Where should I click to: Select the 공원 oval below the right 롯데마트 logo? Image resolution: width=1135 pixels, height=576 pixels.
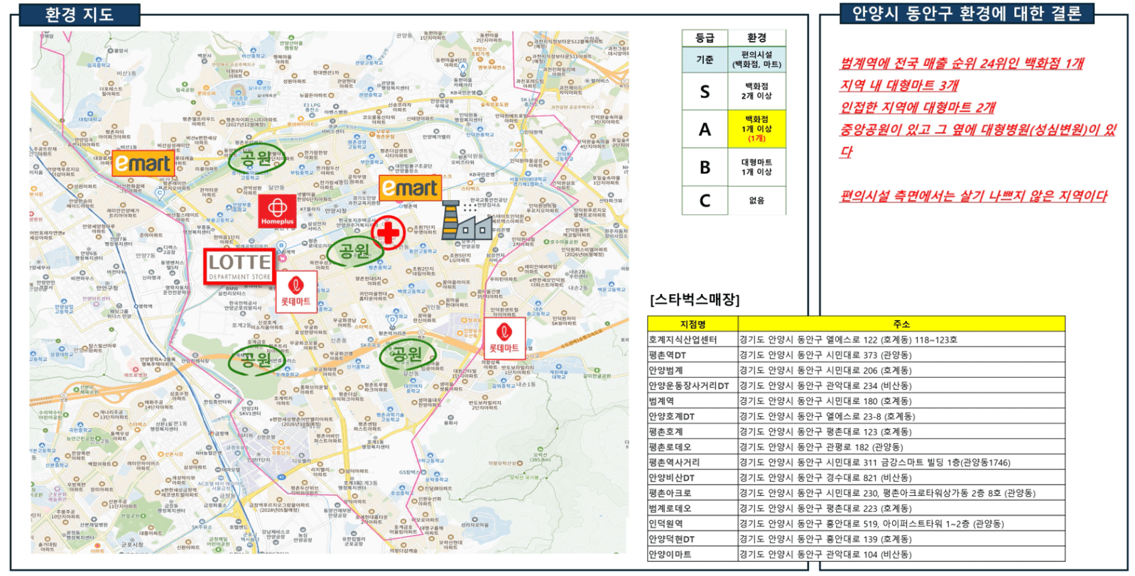pos(408,353)
